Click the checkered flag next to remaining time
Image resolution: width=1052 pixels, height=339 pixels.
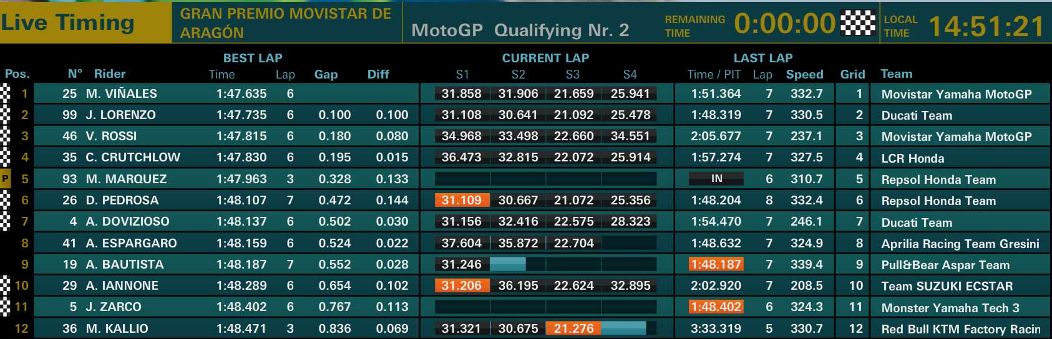tap(859, 23)
